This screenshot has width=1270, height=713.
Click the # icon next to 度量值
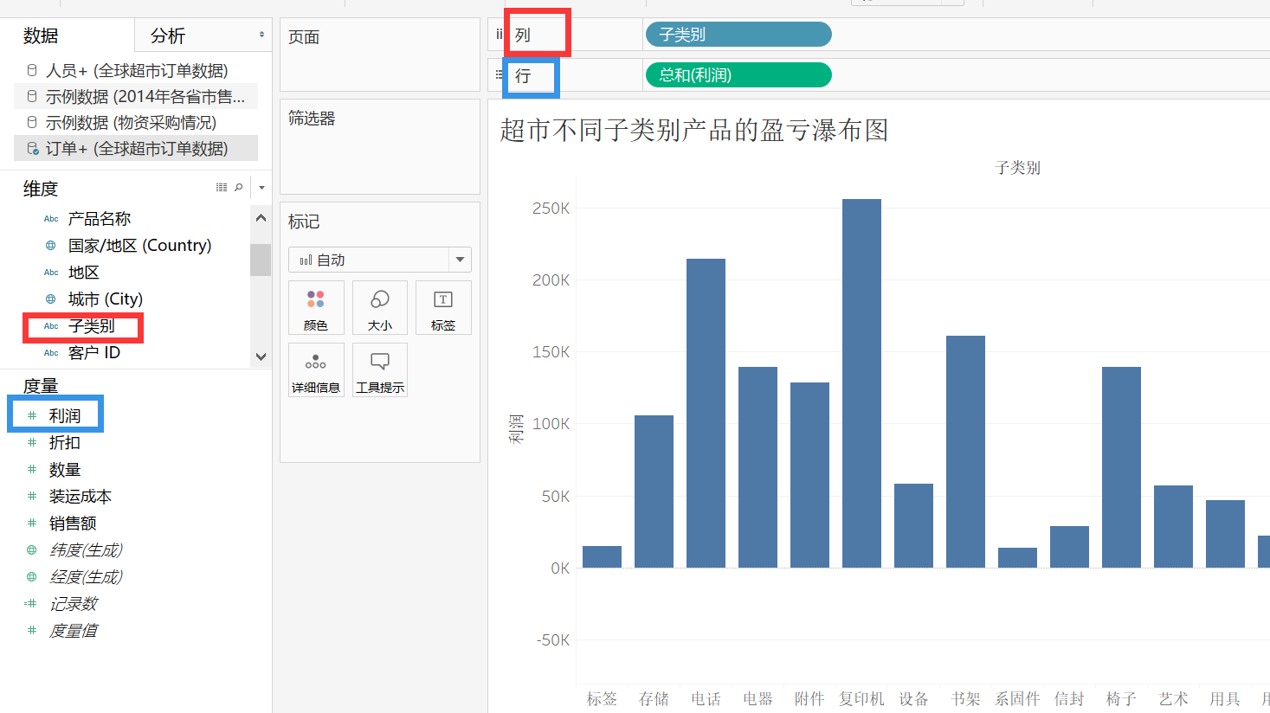[x=32, y=630]
